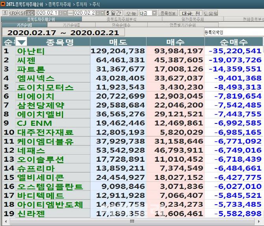Open the end date calendar dropdown
This screenshot has width=264, height=226.
(x=103, y=13)
